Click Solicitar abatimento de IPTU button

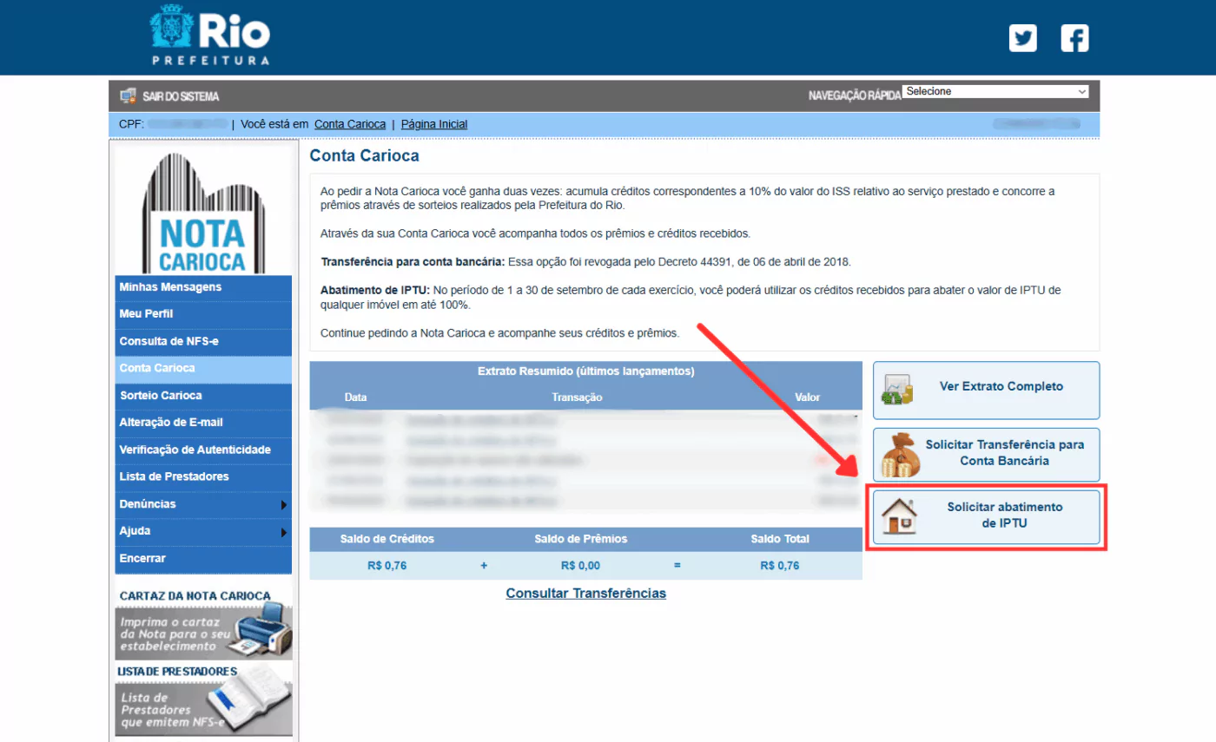coord(986,516)
